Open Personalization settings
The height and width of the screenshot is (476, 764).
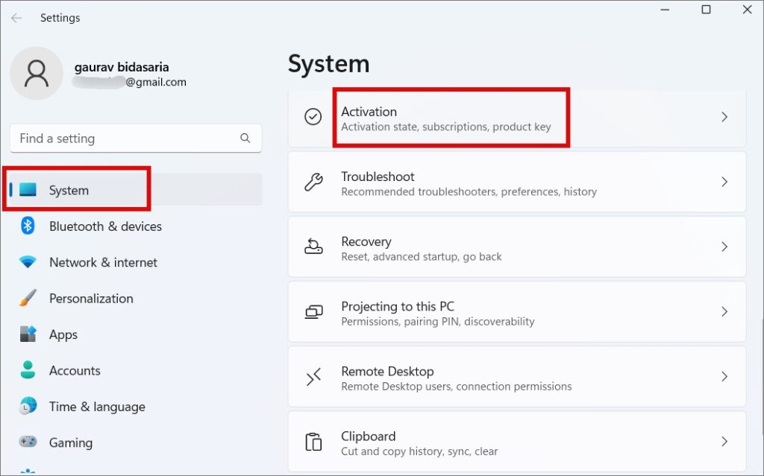pos(136,298)
